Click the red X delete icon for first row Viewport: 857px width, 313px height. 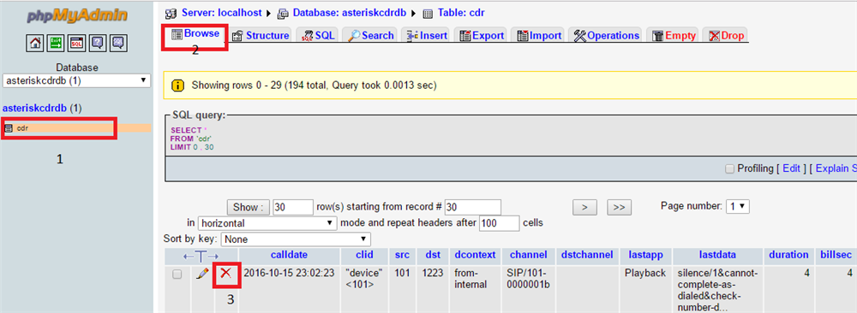pos(225,274)
